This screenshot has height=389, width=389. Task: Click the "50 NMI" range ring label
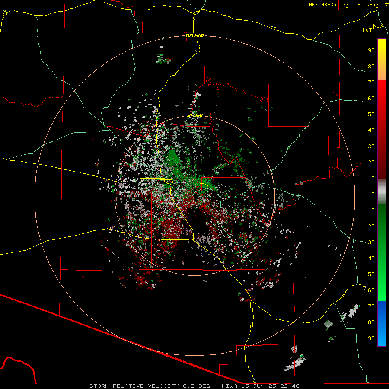tap(195, 115)
